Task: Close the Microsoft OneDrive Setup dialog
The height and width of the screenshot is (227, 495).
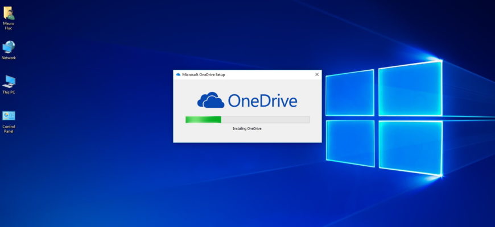Action: pyautogui.click(x=317, y=74)
